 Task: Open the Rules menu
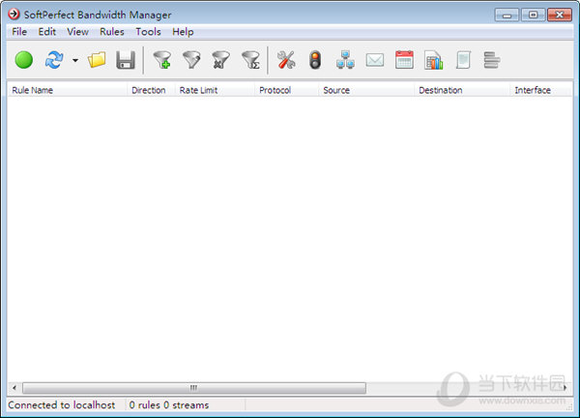click(x=112, y=32)
